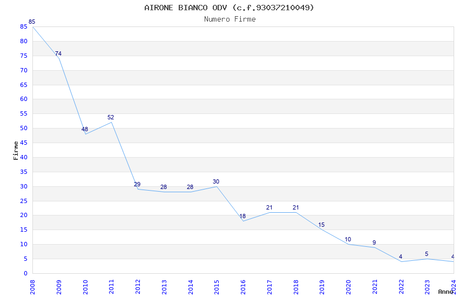Click x-axis year 2020
This screenshot has width=459, height=297.
click(x=348, y=287)
